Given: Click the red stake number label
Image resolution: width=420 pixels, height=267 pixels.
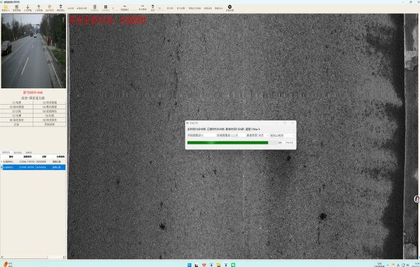Looking at the screenshot, I should pyautogui.click(x=33, y=92).
